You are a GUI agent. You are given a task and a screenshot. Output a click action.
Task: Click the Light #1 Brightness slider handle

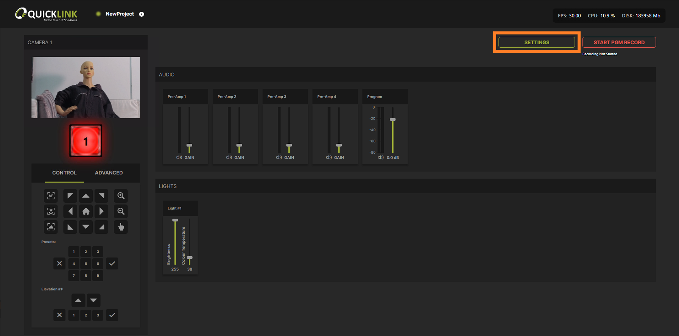[x=175, y=220]
